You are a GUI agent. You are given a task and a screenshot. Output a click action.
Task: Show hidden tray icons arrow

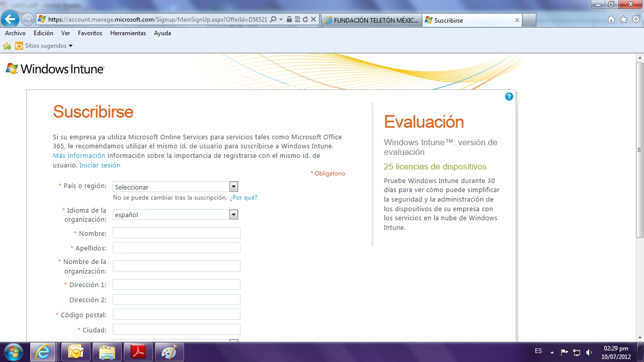tap(552, 352)
